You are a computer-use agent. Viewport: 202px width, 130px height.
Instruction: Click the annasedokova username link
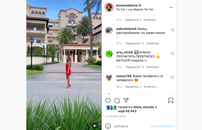click(127, 6)
